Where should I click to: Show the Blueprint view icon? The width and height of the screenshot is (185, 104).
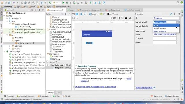coord(77,14)
